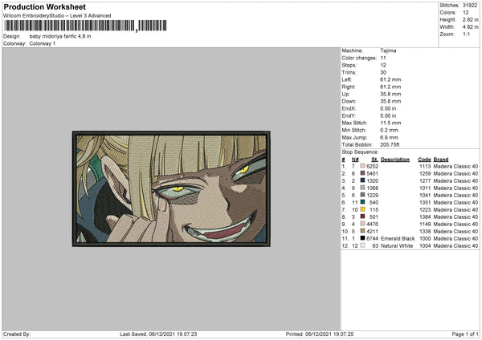
Task: Click the 'Colorway 1' value
Action: (43, 43)
